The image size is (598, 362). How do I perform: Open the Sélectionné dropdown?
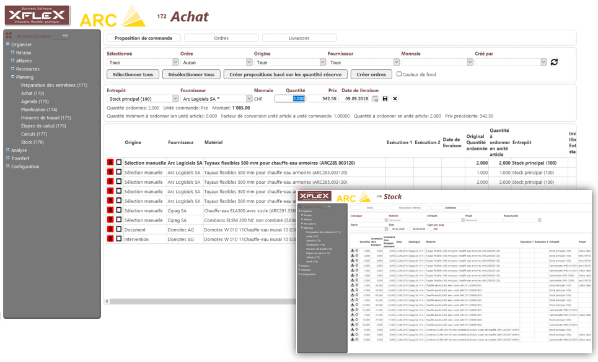click(143, 62)
